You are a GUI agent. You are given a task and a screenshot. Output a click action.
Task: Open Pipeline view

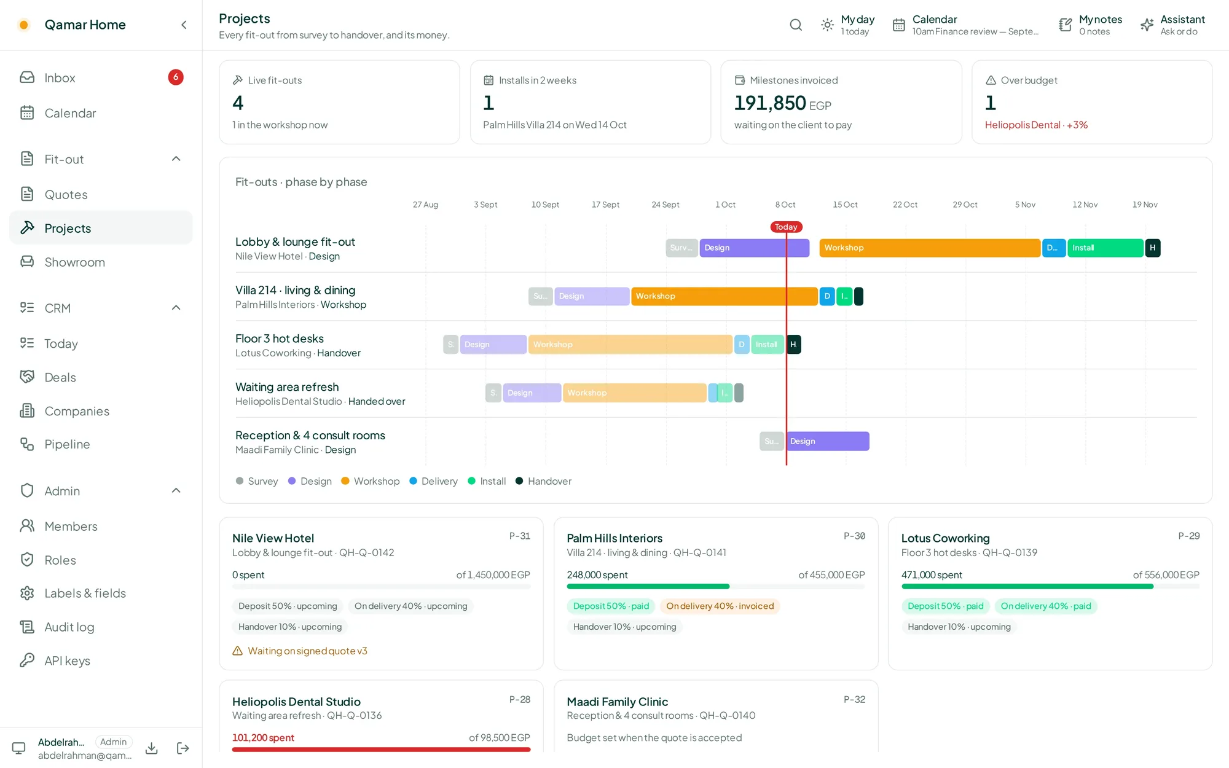(101, 444)
